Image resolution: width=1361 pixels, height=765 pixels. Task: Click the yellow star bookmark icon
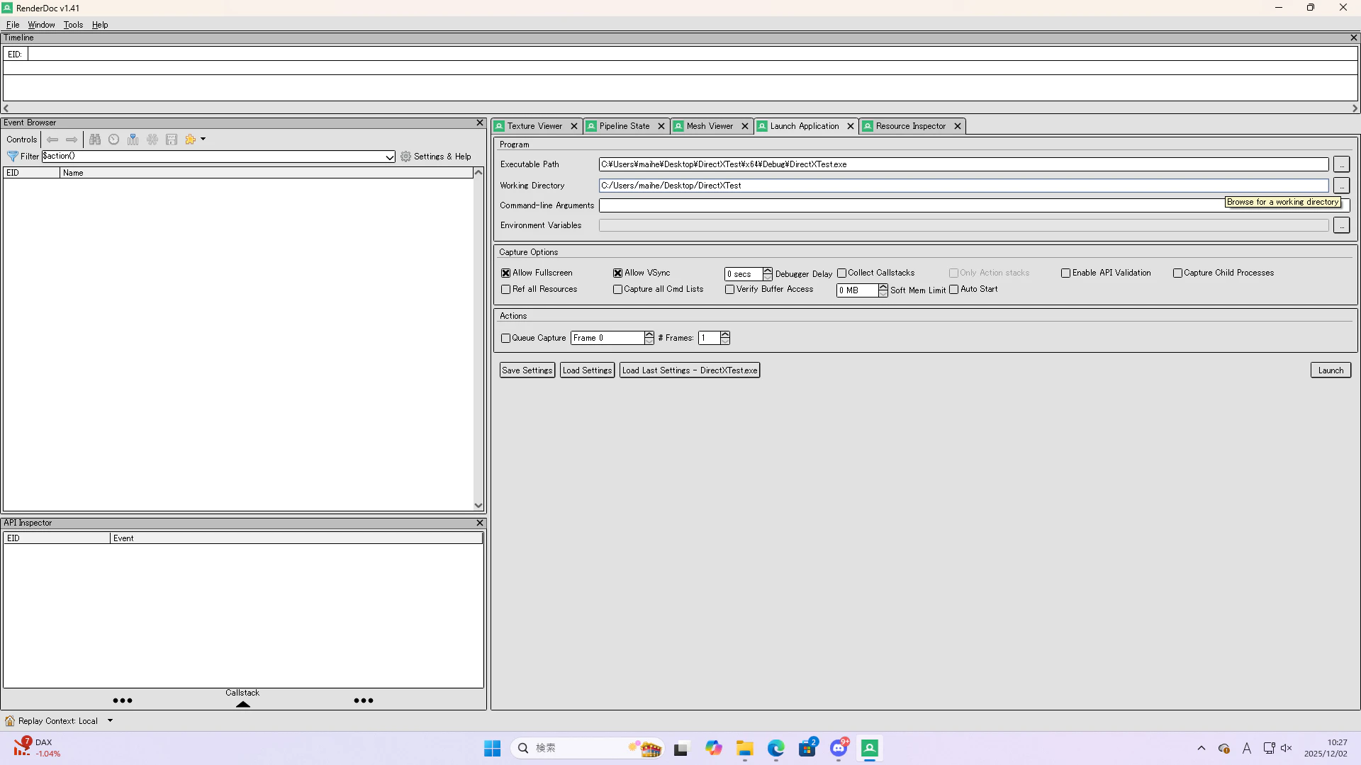click(190, 140)
